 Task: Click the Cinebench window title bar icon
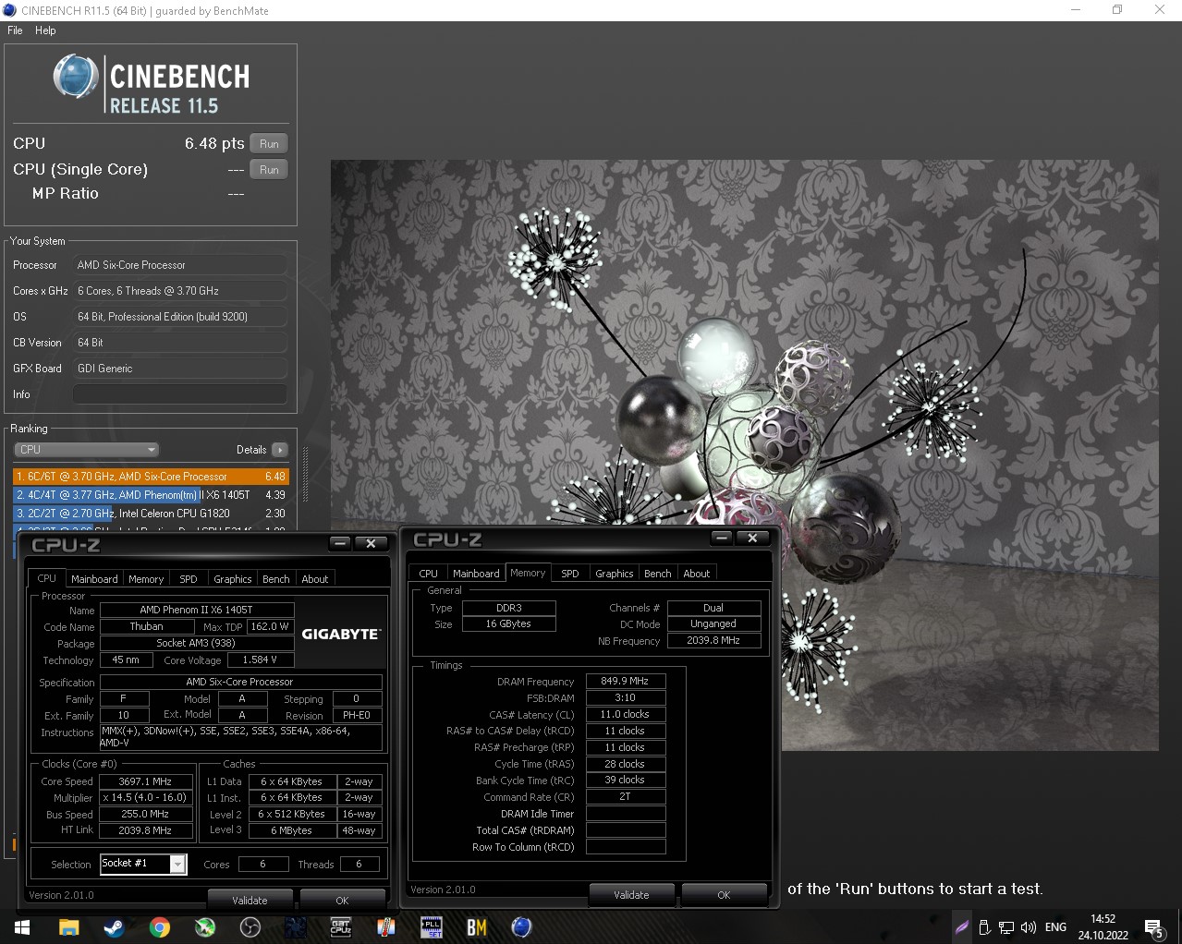[x=10, y=10]
